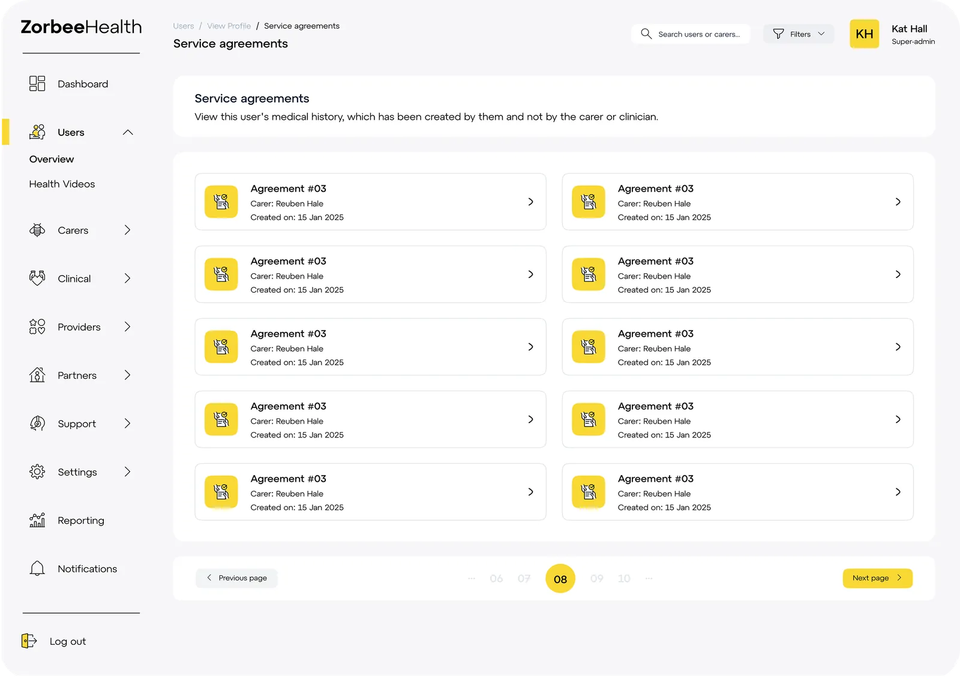This screenshot has width=960, height=679.
Task: Click the Next page button
Action: tap(877, 578)
